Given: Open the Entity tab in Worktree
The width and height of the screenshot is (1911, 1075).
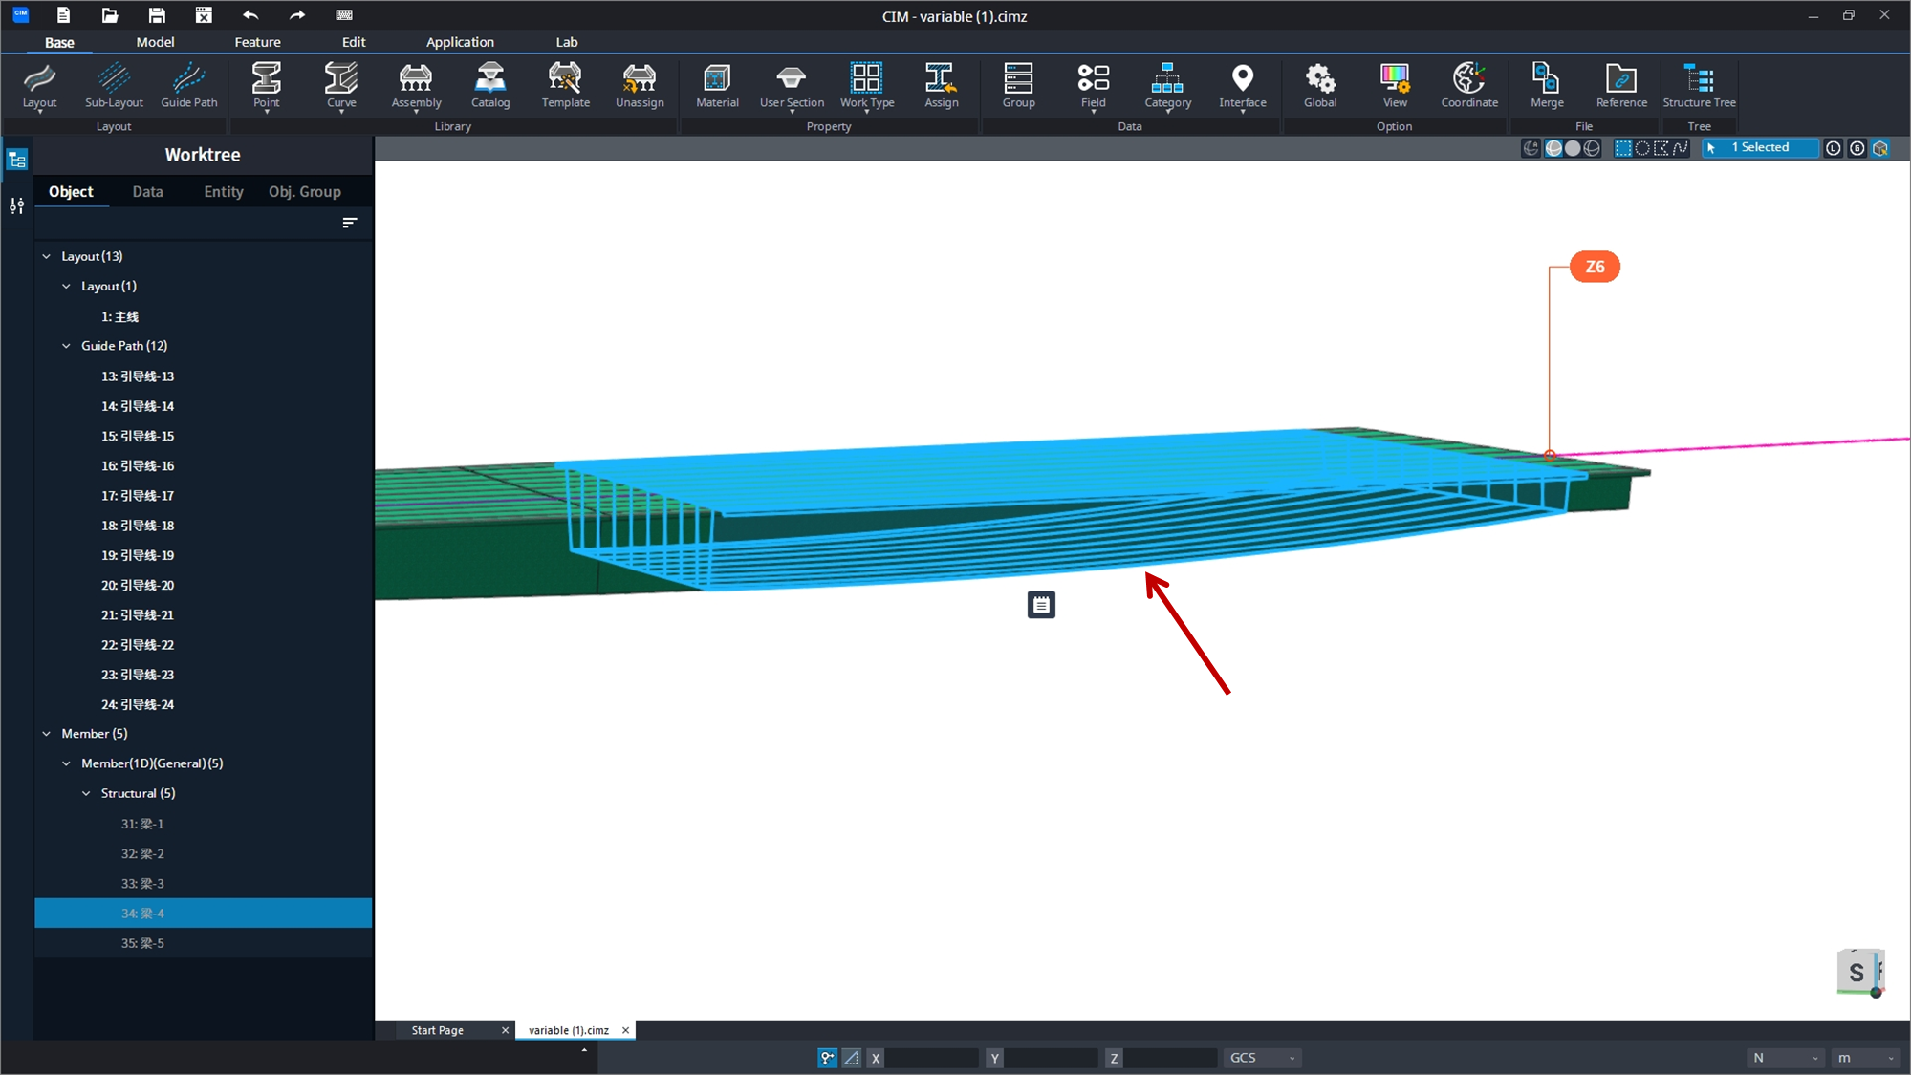Looking at the screenshot, I should click(224, 191).
